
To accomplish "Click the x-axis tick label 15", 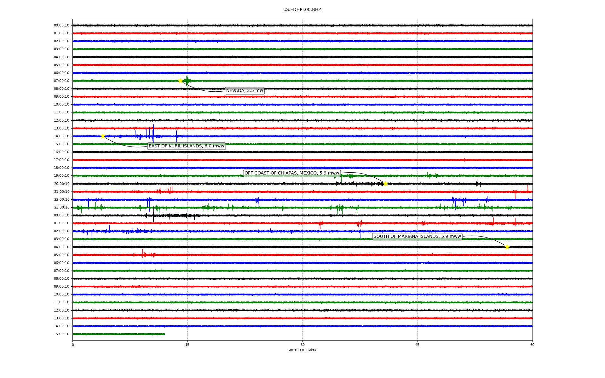I will [187, 345].
